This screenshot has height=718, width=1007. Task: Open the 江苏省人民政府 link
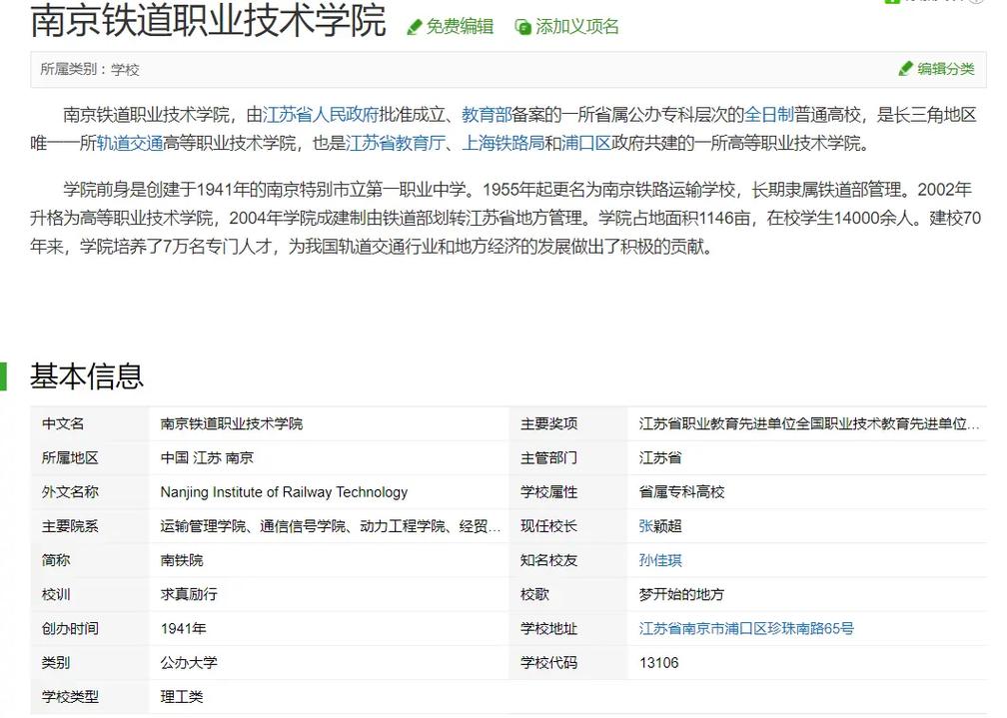[321, 115]
